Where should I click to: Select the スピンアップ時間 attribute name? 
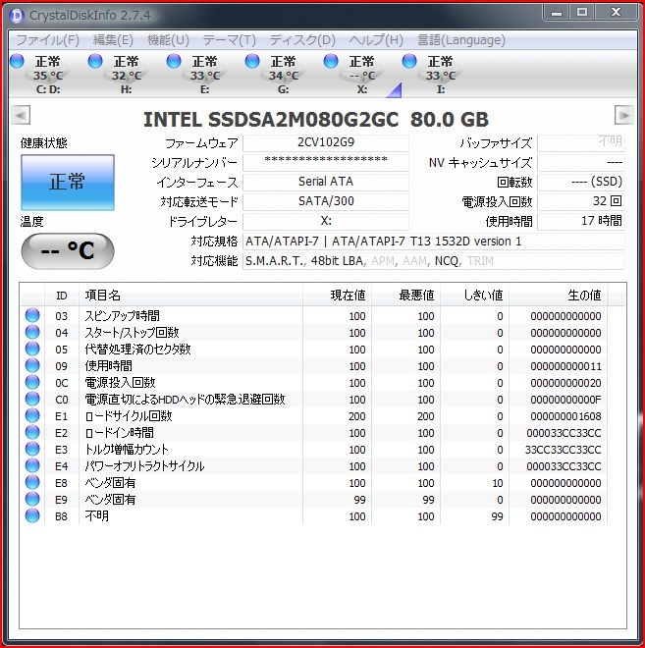click(123, 316)
